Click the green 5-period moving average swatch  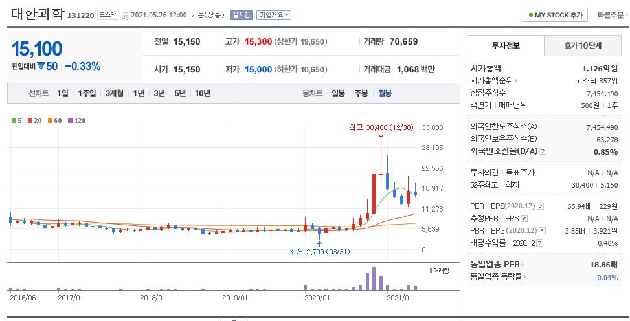14,120
